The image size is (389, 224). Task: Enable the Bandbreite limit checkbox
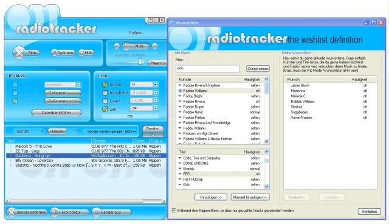click(105, 93)
